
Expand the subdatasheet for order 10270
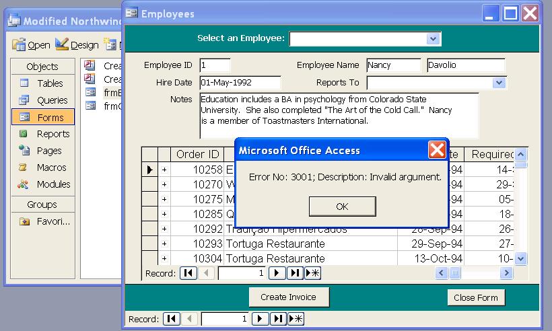pos(164,184)
